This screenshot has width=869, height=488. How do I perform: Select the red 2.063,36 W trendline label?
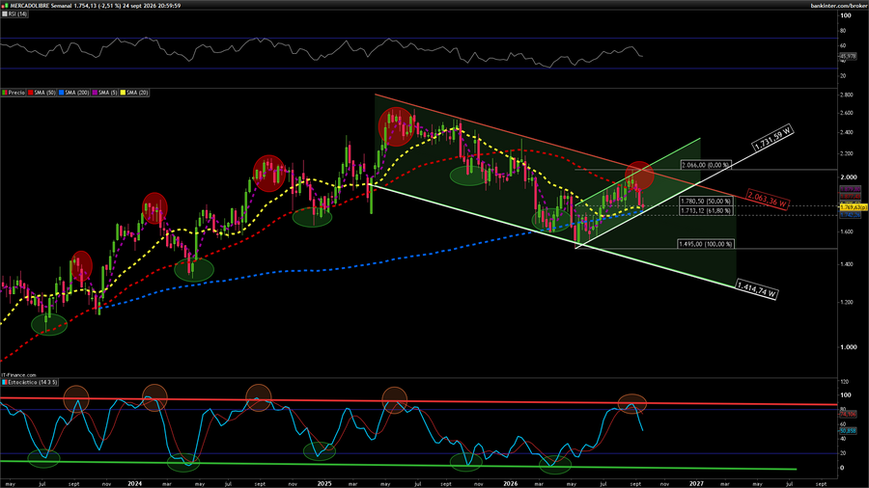(767, 200)
